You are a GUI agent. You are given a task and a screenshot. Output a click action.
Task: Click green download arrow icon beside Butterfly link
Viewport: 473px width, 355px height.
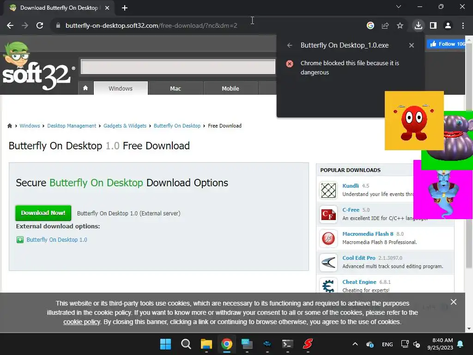20,240
